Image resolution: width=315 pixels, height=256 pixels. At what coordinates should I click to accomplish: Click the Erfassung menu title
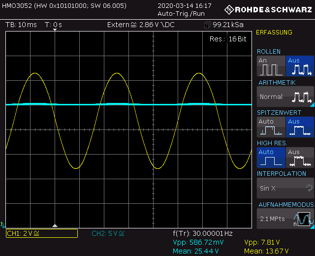tap(274, 32)
